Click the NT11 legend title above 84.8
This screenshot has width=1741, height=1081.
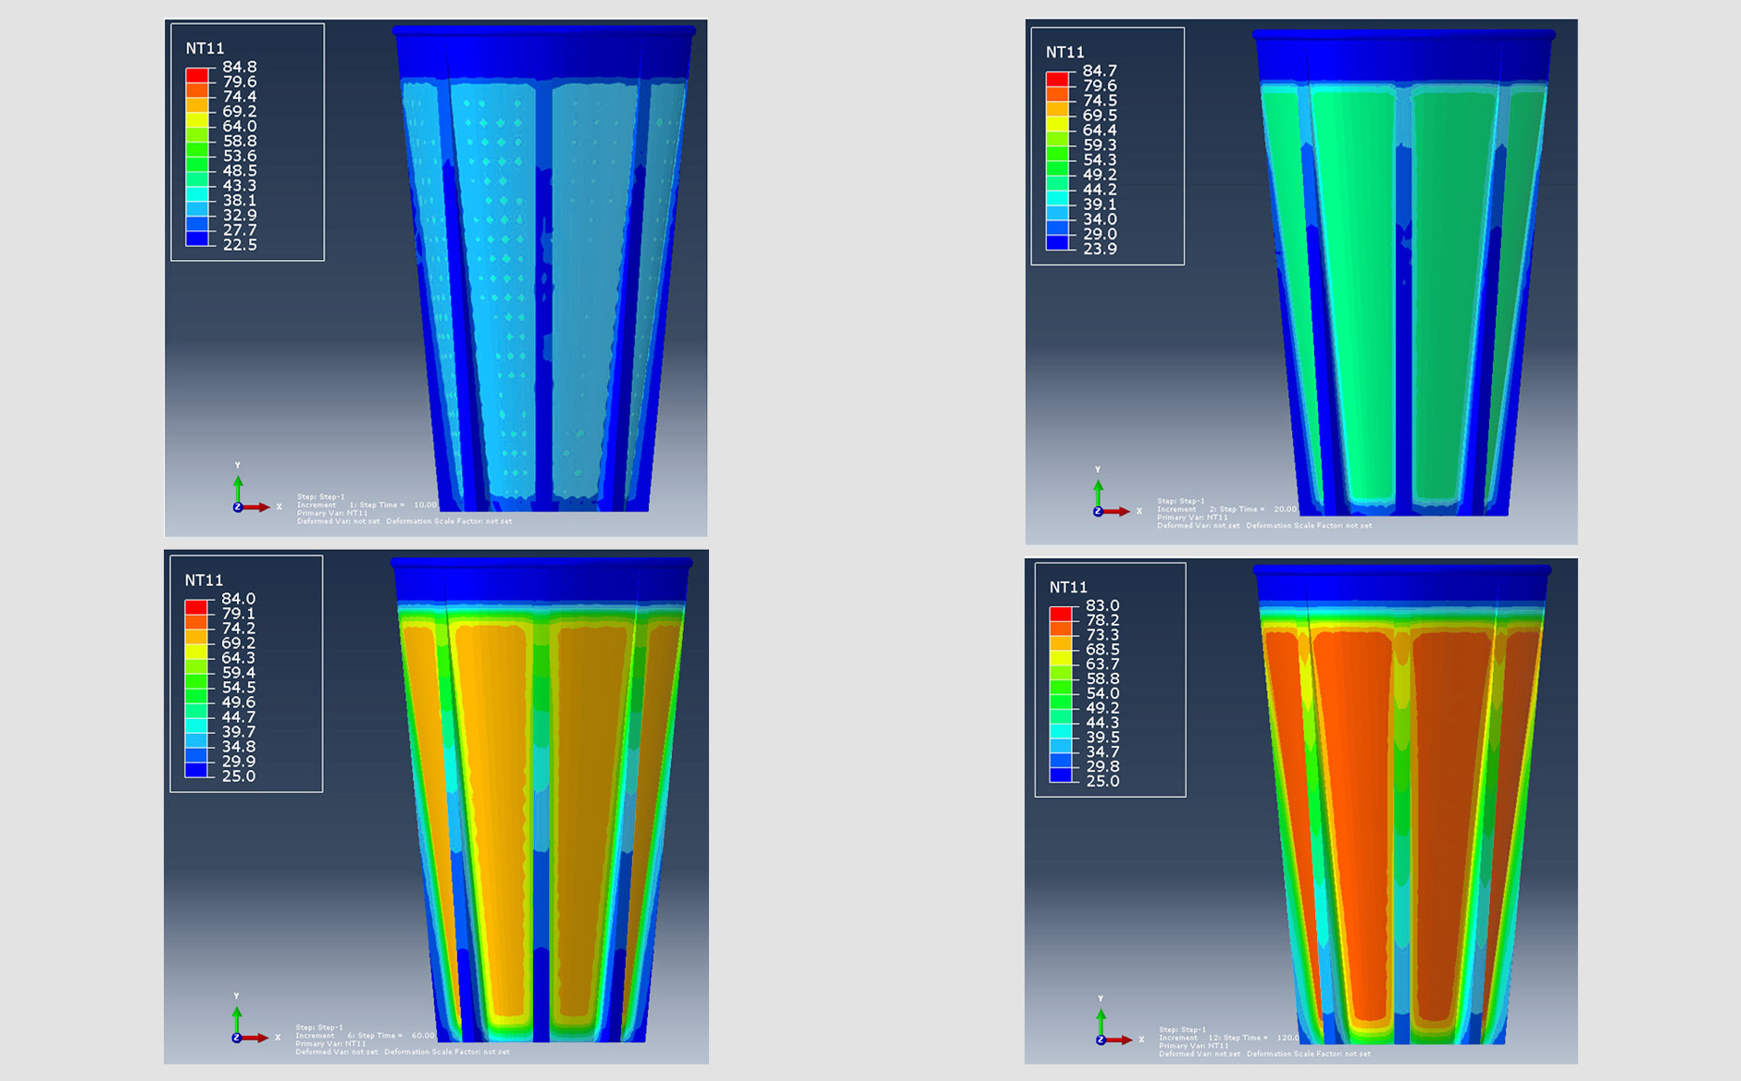tap(205, 48)
